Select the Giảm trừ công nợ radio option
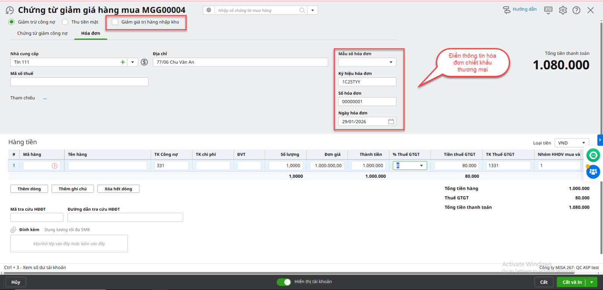The height and width of the screenshot is (290, 603). click(12, 22)
